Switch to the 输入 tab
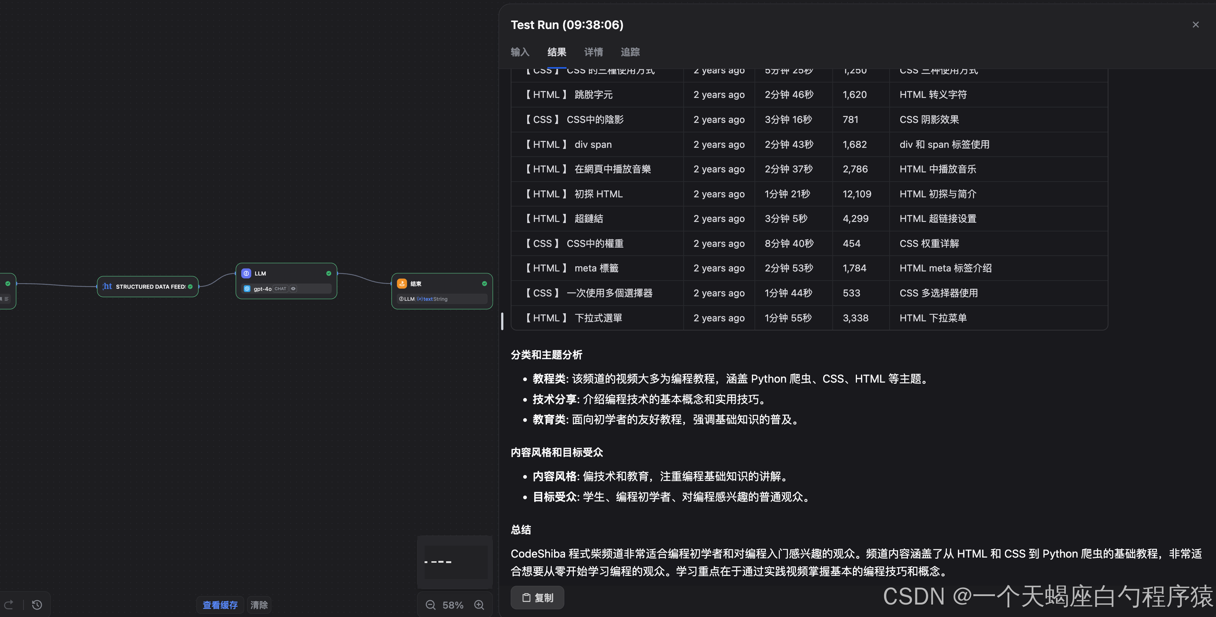Screen dimensions: 1216x617 click(x=520, y=52)
